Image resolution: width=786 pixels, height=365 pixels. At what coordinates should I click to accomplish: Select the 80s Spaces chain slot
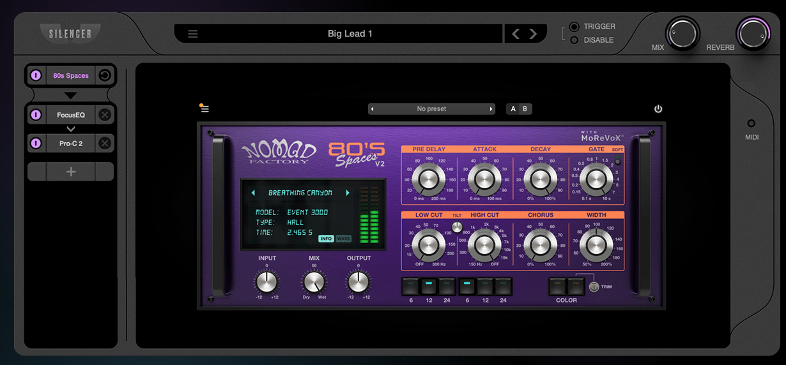tap(70, 75)
